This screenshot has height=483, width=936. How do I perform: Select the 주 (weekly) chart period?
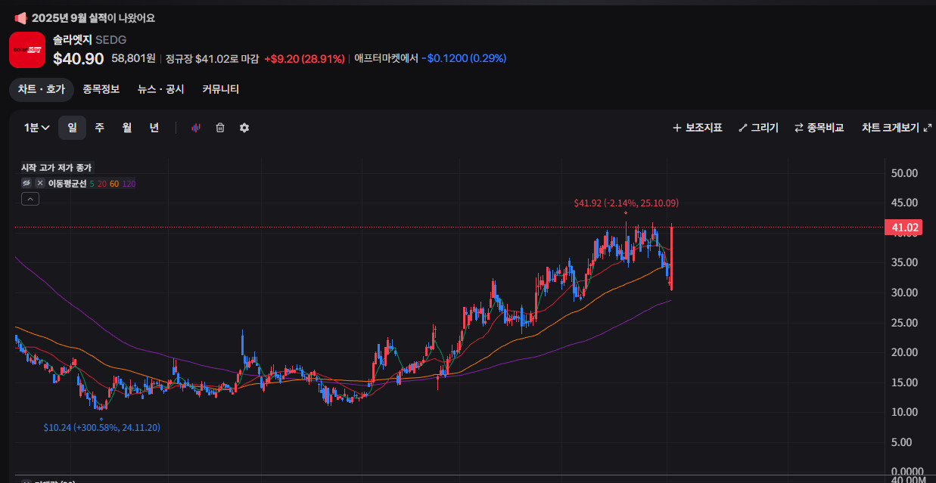tap(99, 128)
